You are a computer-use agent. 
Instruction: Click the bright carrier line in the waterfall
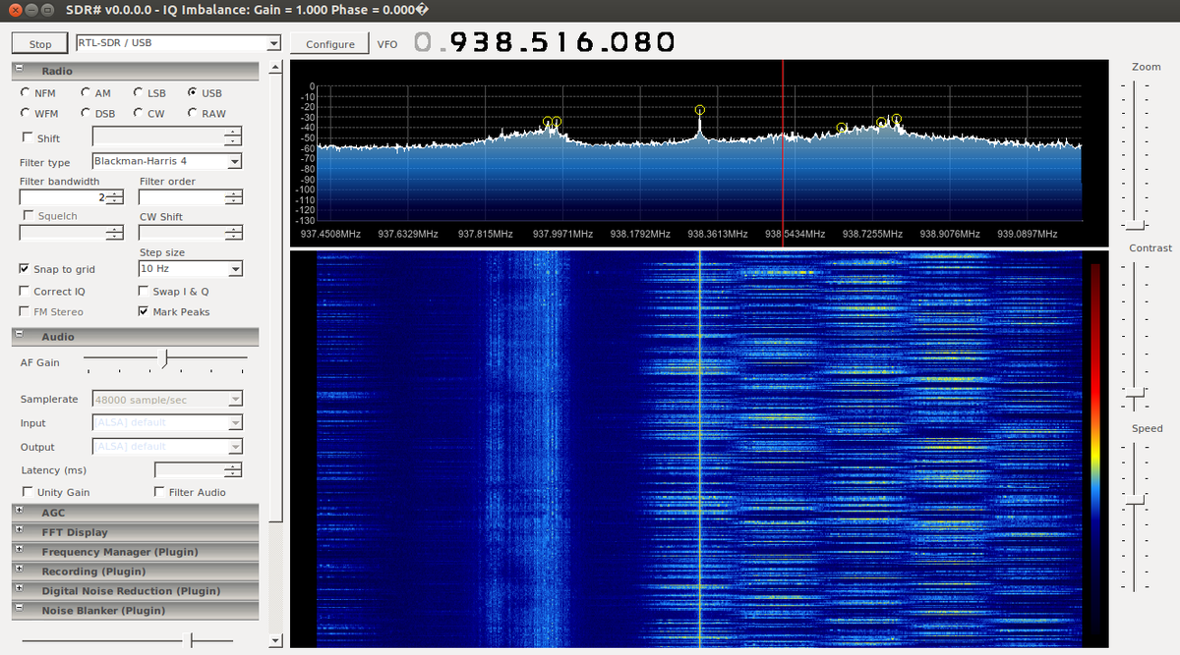[x=699, y=448]
